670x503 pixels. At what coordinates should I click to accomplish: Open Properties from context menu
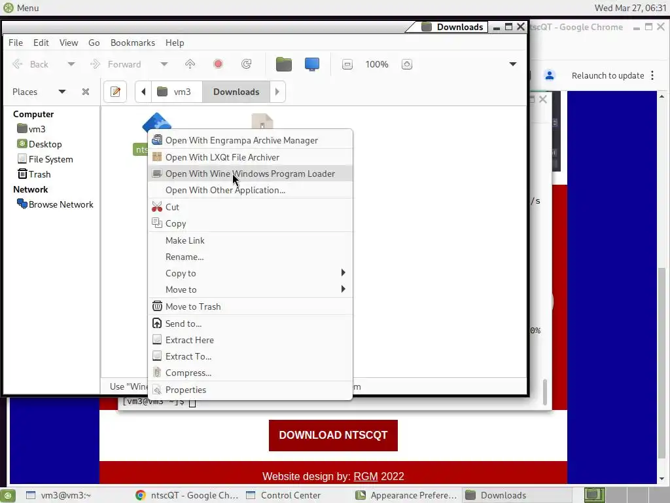(x=250, y=390)
